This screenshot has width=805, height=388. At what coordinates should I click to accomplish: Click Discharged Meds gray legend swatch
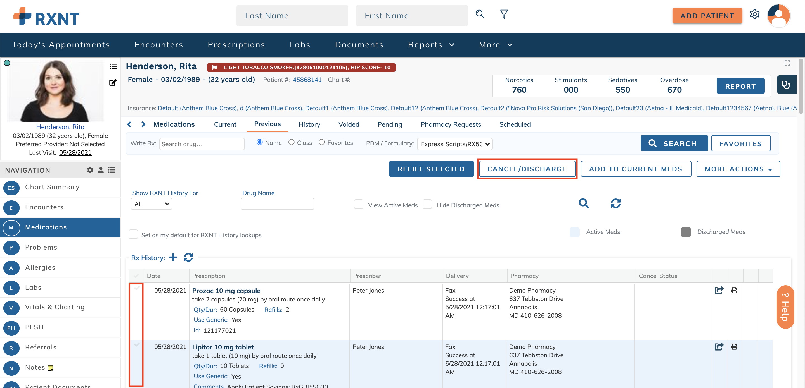pyautogui.click(x=686, y=232)
